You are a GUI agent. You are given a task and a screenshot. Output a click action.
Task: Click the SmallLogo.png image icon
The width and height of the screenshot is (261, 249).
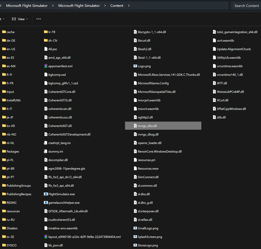[x=135, y=228]
